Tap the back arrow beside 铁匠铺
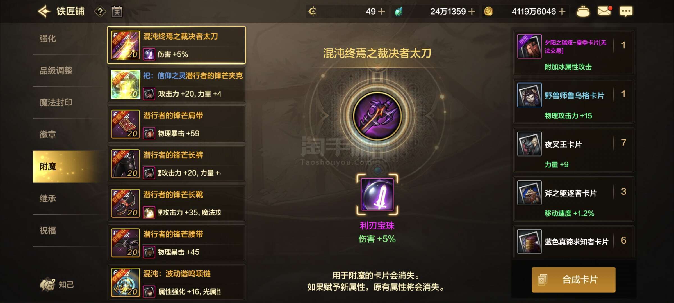The width and height of the screenshot is (674, 303). 44,12
